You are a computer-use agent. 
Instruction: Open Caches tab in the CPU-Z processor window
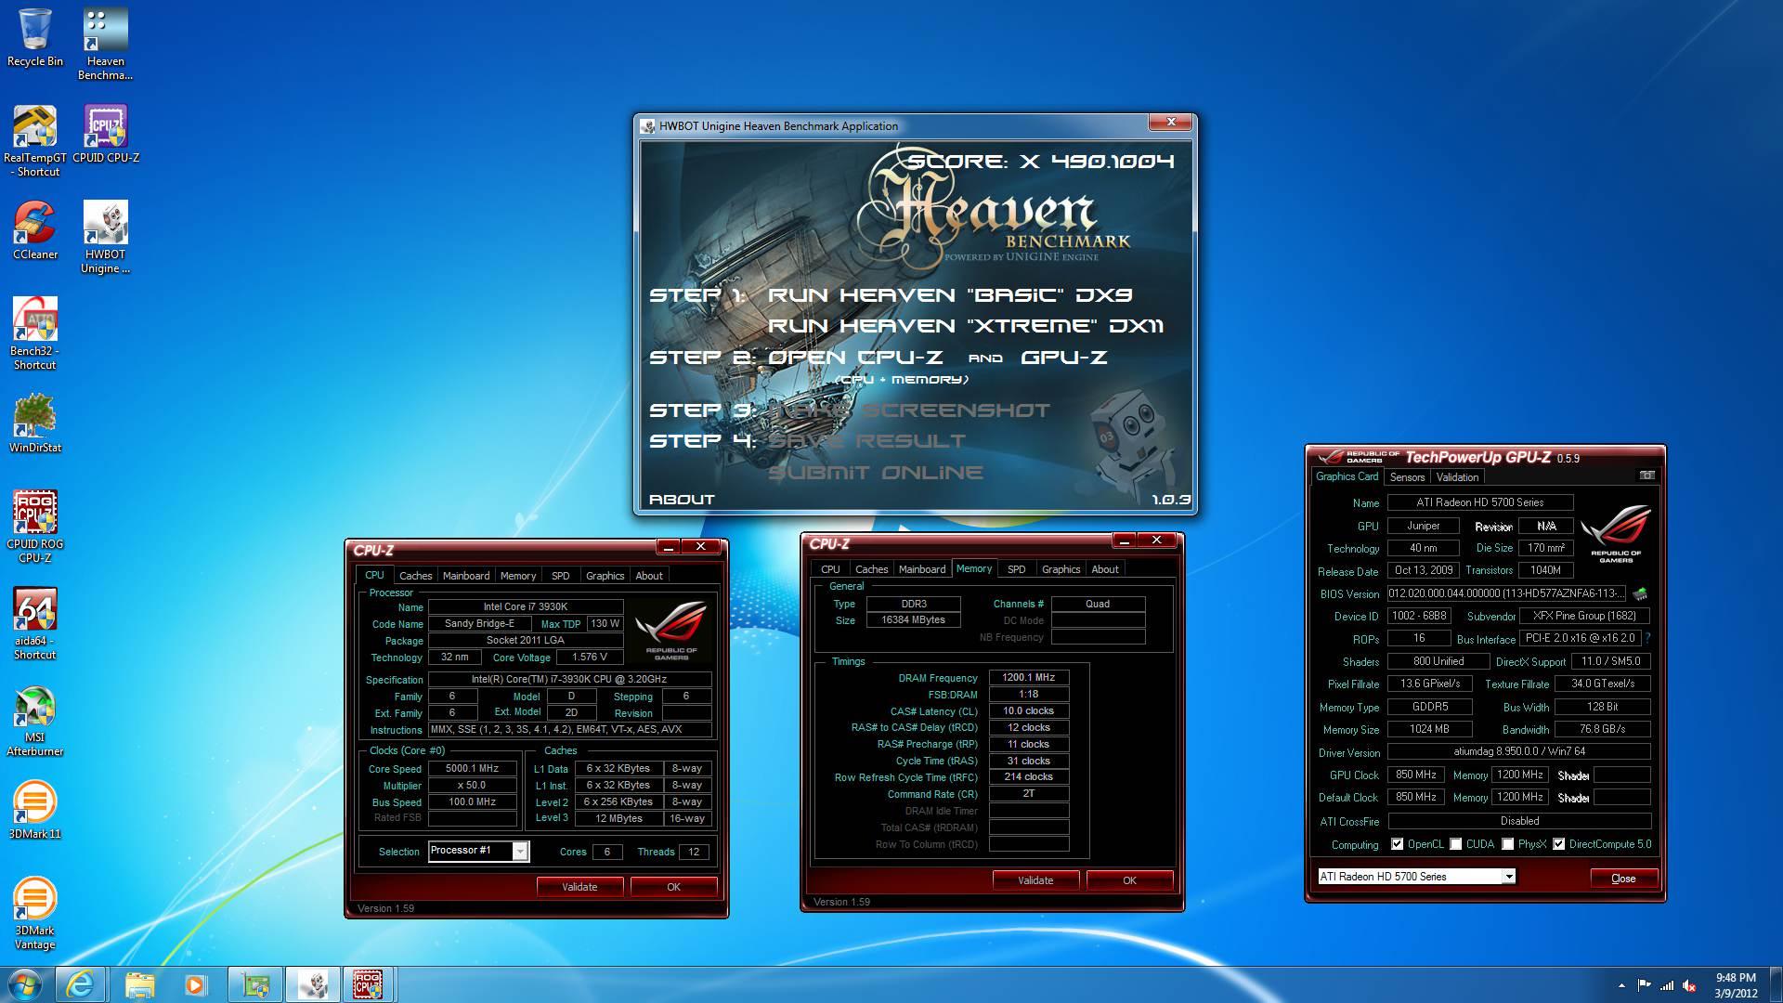415,576
